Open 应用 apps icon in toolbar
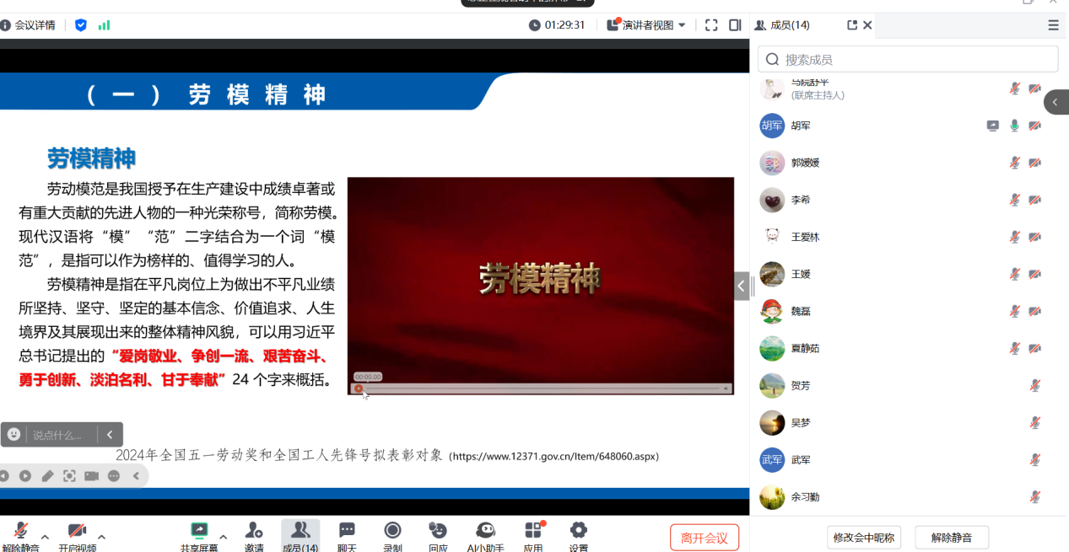 533,531
